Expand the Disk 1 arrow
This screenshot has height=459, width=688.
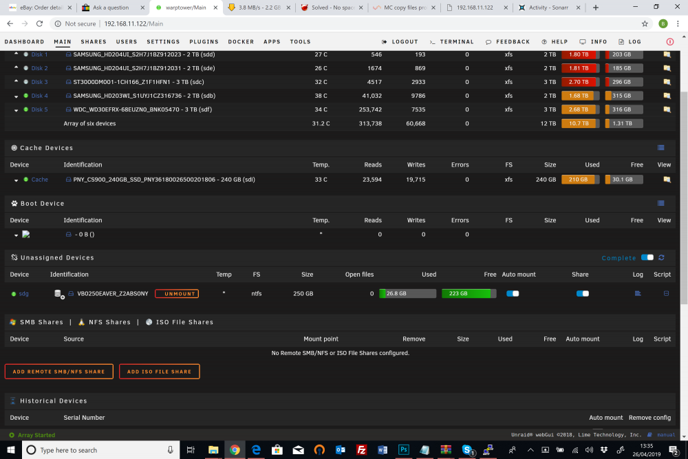(17, 54)
